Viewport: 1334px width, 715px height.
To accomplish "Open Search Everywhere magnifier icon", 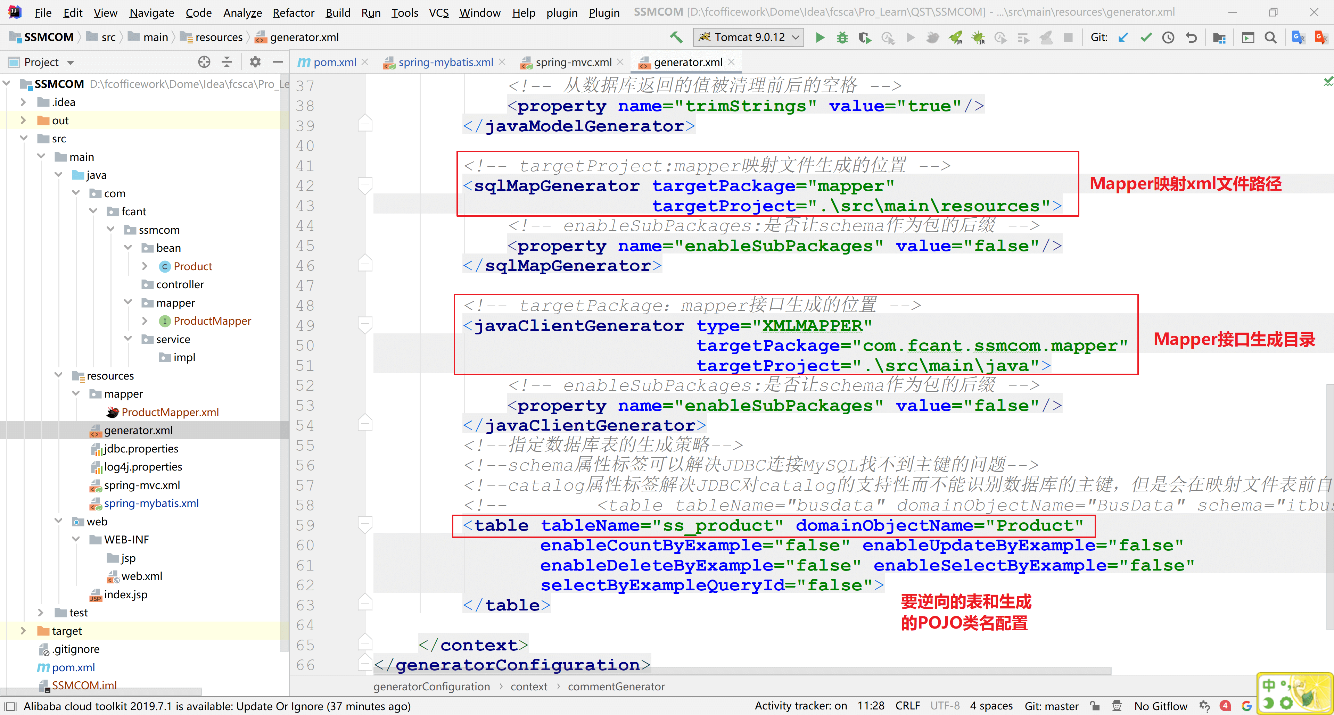I will [x=1270, y=37].
